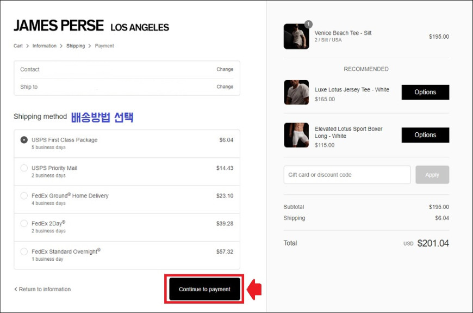473x313 pixels.
Task: Open Options for Luxe Lotus Jersey Tee
Action: pos(425,92)
